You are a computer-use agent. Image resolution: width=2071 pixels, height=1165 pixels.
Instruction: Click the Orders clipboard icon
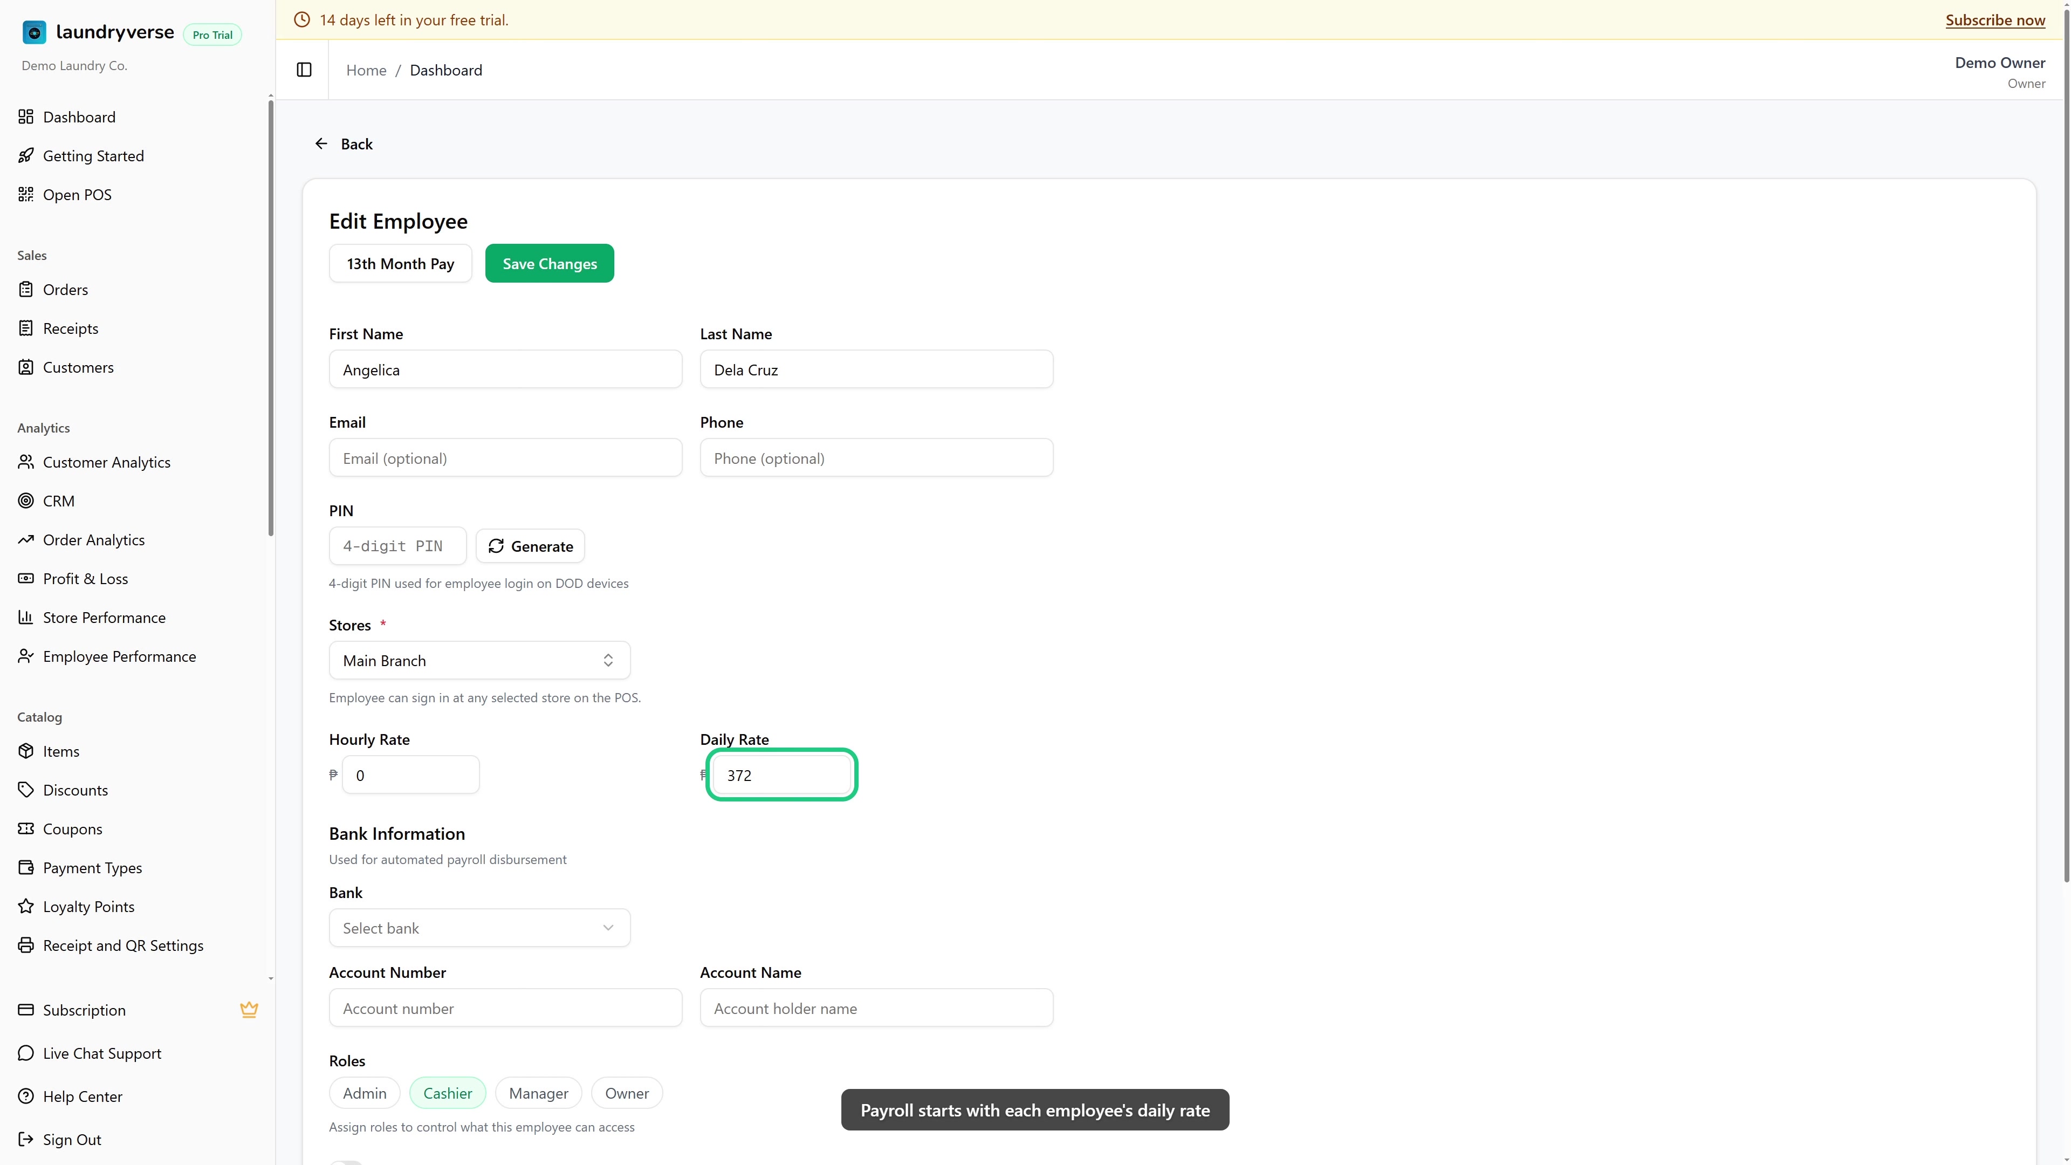coord(26,290)
